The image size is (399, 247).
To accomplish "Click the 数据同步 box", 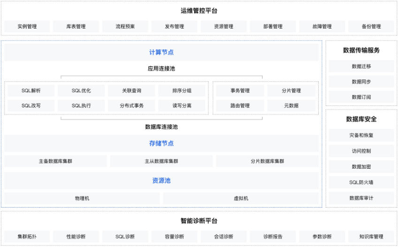I will pos(361,82).
